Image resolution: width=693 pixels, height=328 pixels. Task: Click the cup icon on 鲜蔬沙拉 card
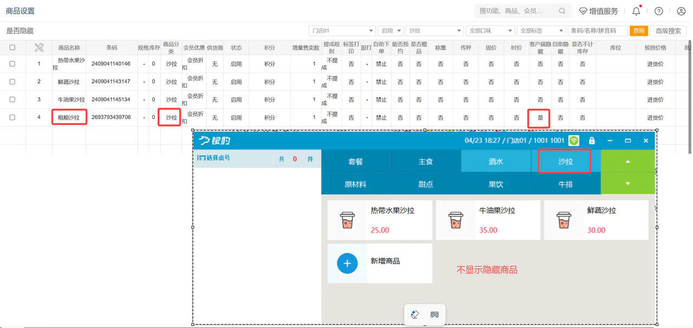(x=564, y=220)
